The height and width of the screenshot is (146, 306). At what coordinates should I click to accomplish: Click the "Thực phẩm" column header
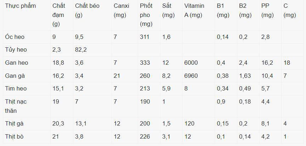click(21, 6)
